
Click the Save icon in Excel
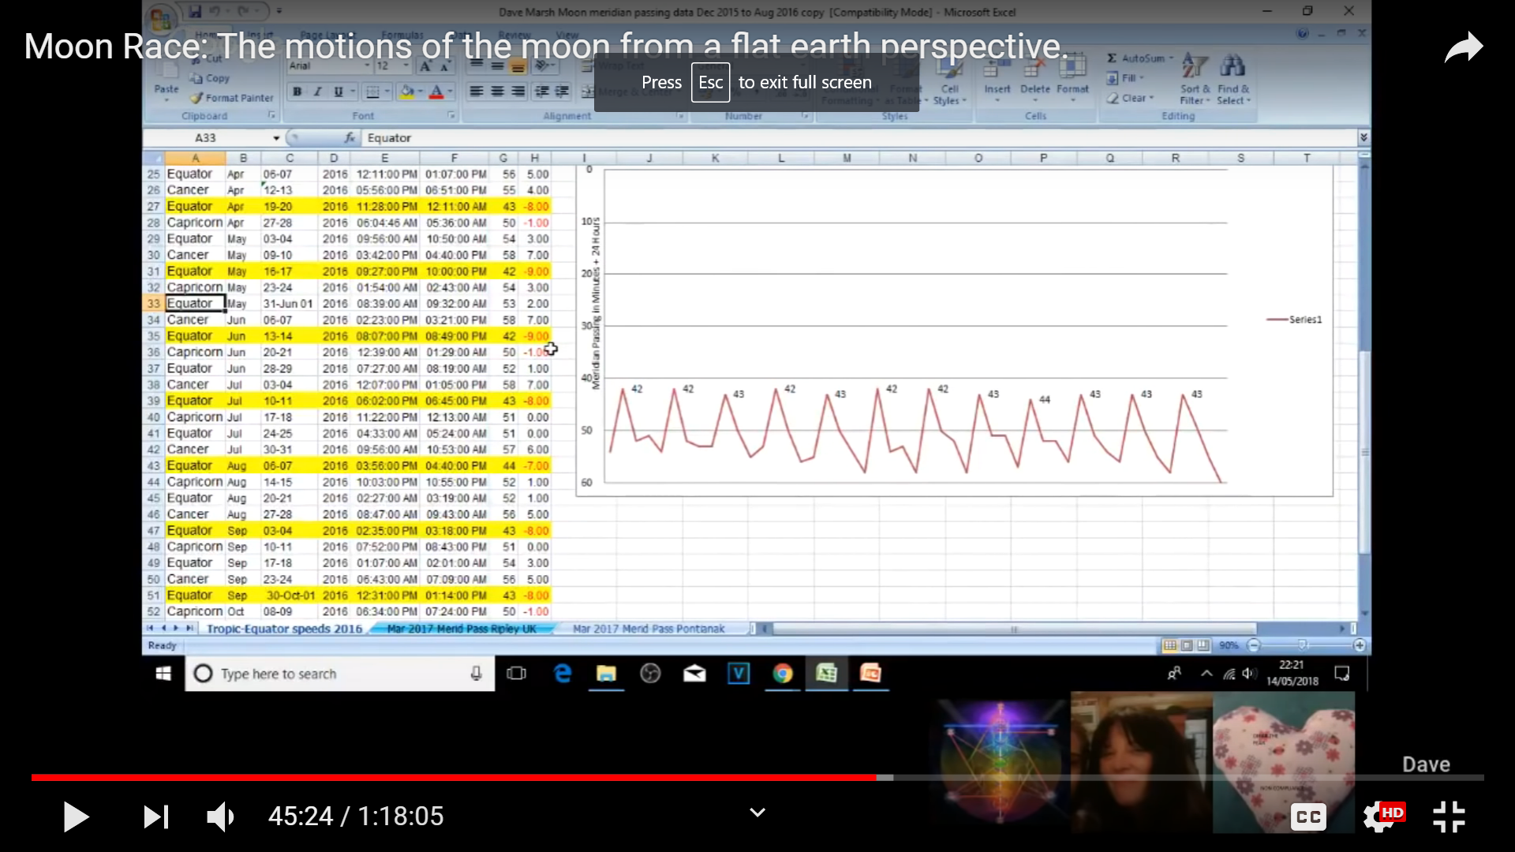195,12
